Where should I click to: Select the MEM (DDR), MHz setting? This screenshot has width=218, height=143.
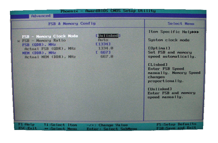point(39,53)
